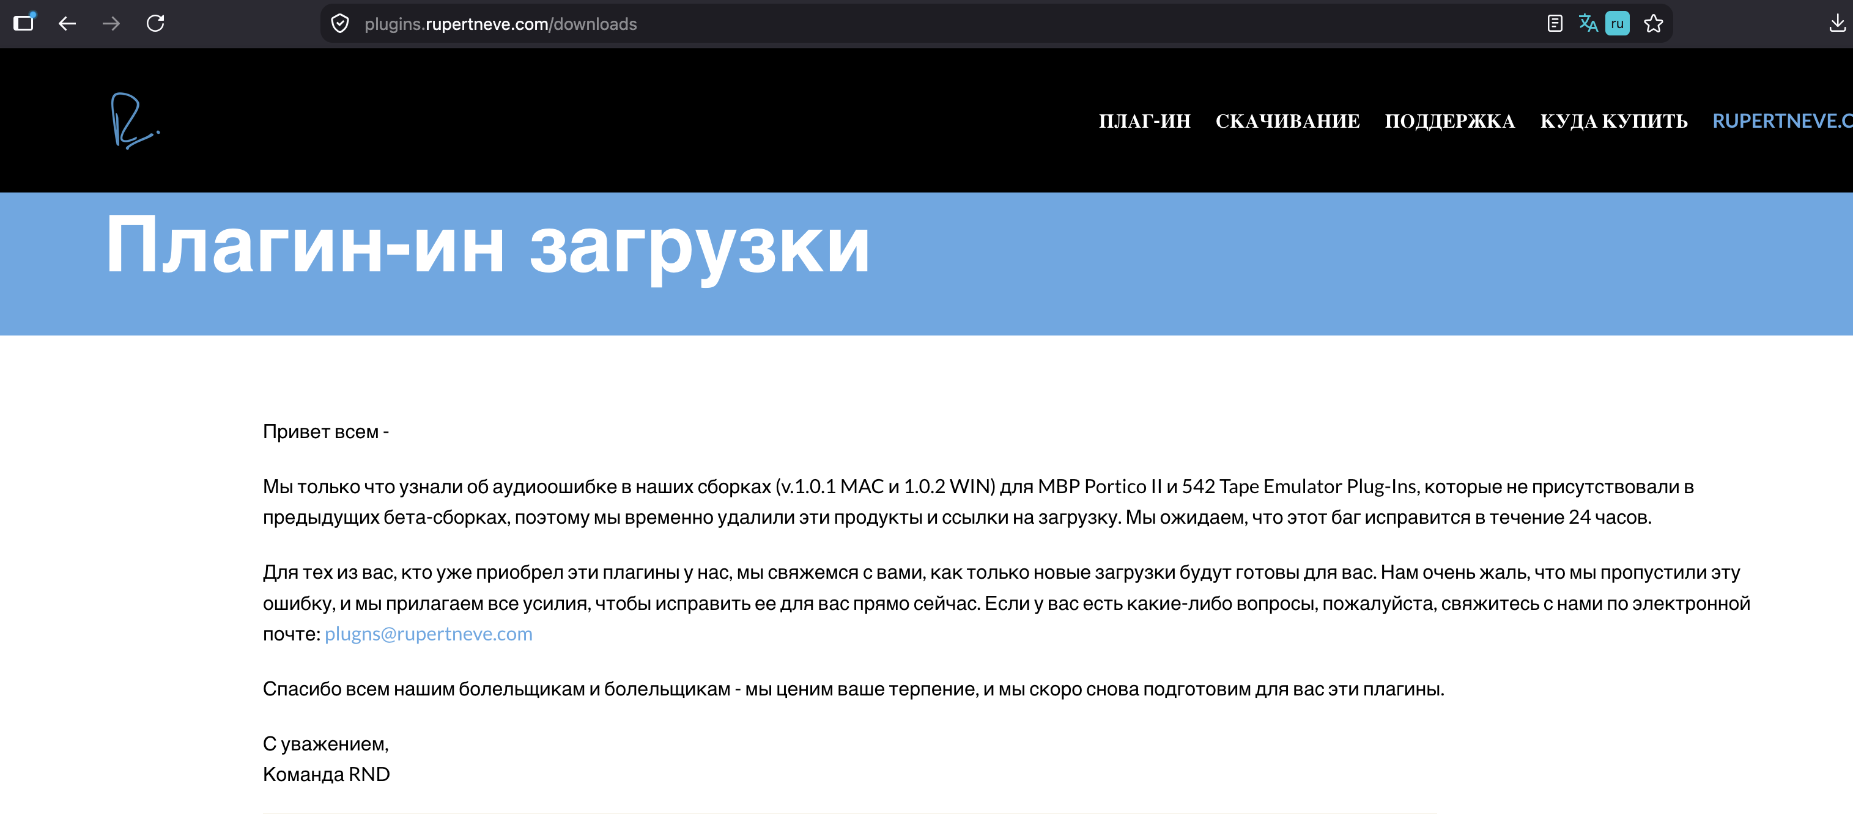Toggle reader view icon in address bar
This screenshot has height=814, width=1853.
1555,24
